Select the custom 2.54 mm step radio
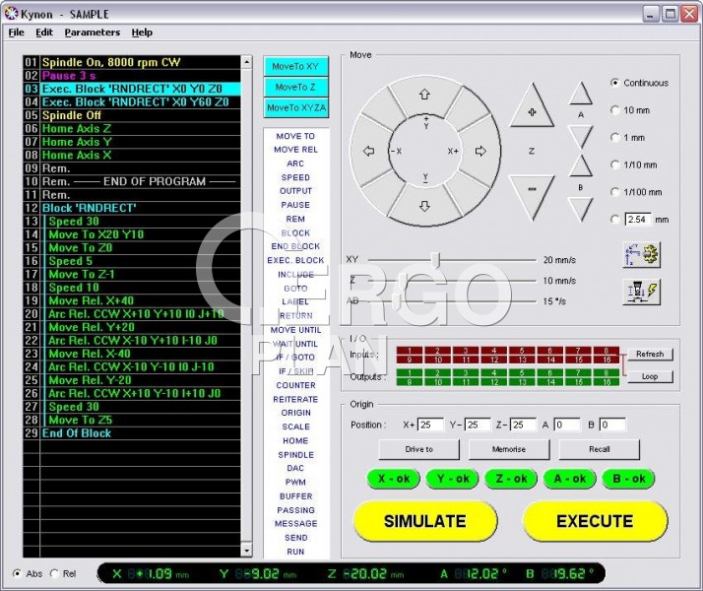703x591 pixels. coord(615,220)
